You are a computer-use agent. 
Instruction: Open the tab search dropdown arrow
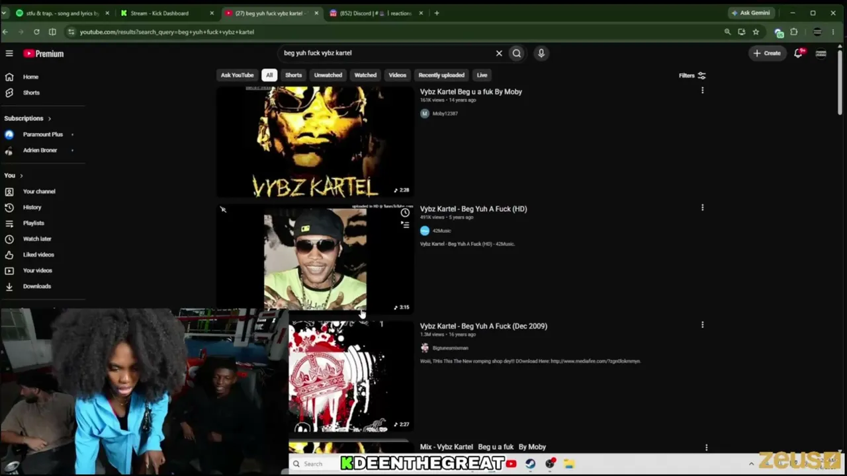coord(4,13)
